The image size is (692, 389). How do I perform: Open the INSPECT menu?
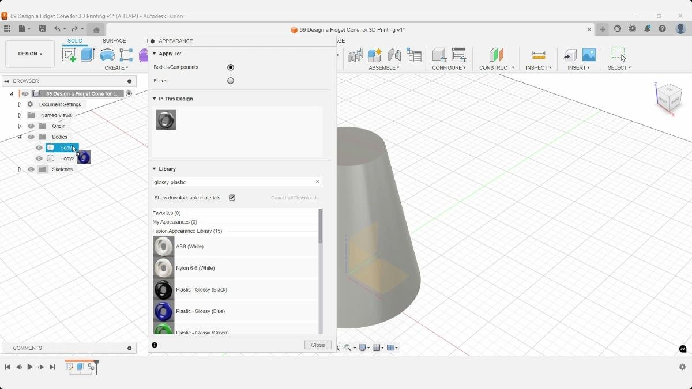(539, 68)
